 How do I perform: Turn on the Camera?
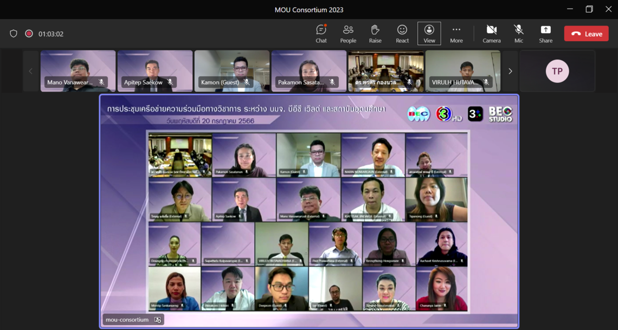(x=492, y=34)
